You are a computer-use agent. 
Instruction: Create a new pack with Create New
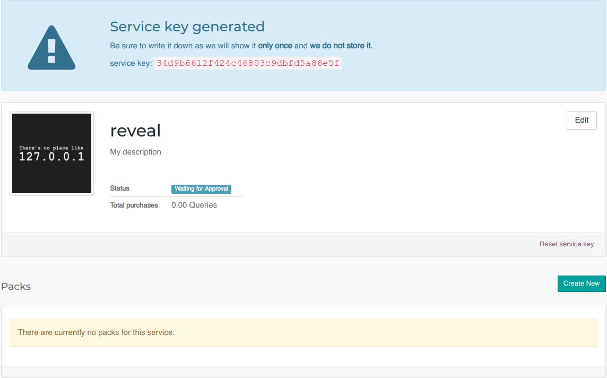(x=582, y=283)
